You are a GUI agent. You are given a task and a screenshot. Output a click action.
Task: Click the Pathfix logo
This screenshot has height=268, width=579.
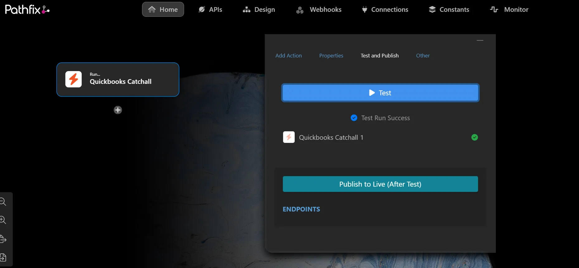pos(27,10)
